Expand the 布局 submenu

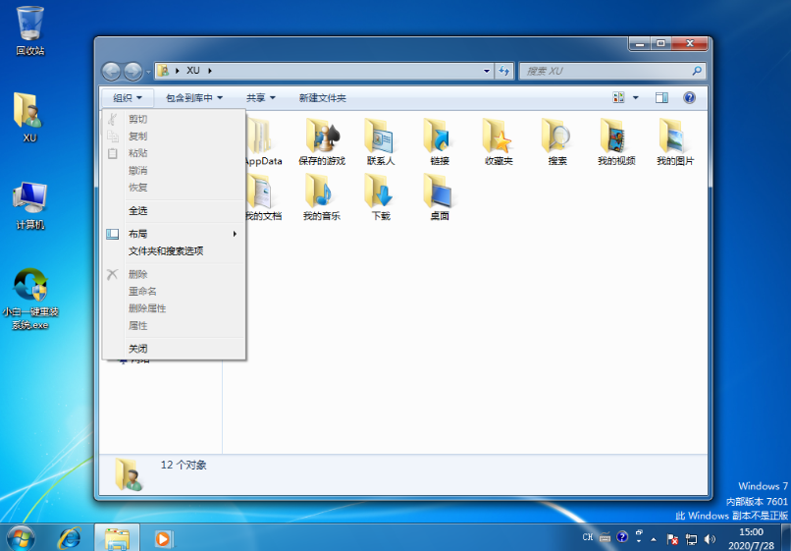(174, 234)
